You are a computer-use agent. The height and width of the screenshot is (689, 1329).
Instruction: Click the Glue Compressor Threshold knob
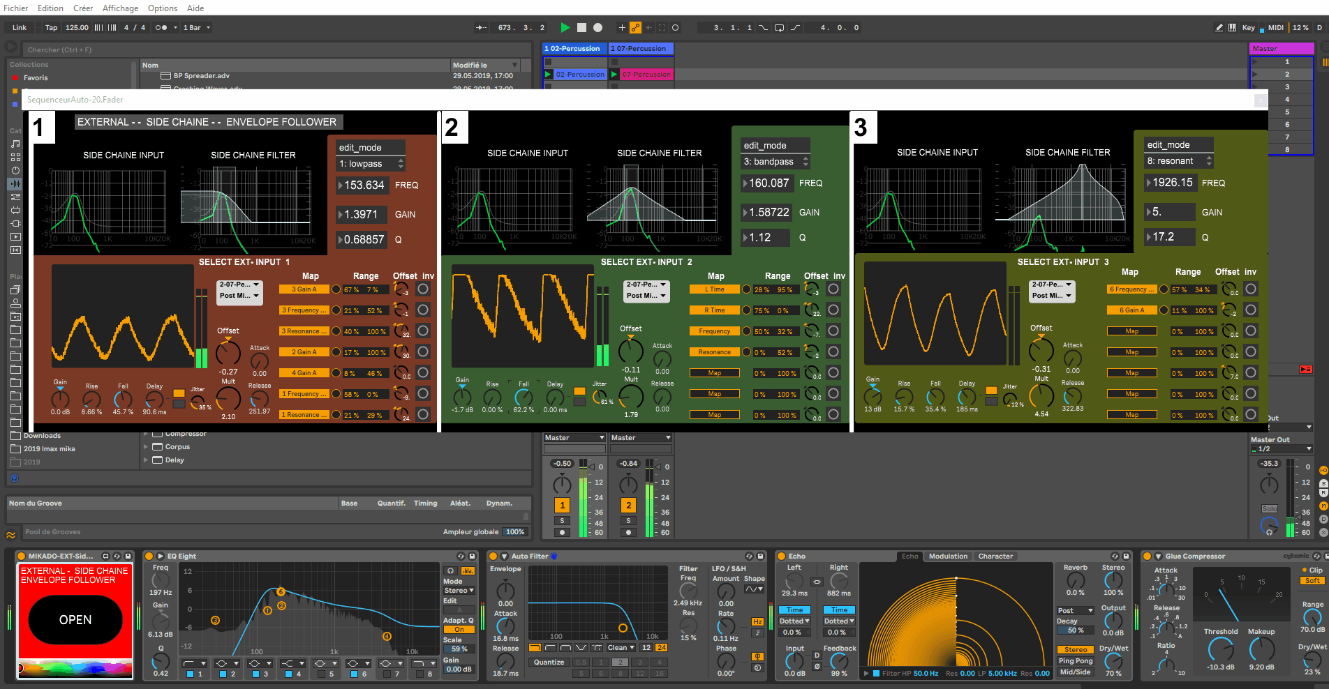[1220, 649]
